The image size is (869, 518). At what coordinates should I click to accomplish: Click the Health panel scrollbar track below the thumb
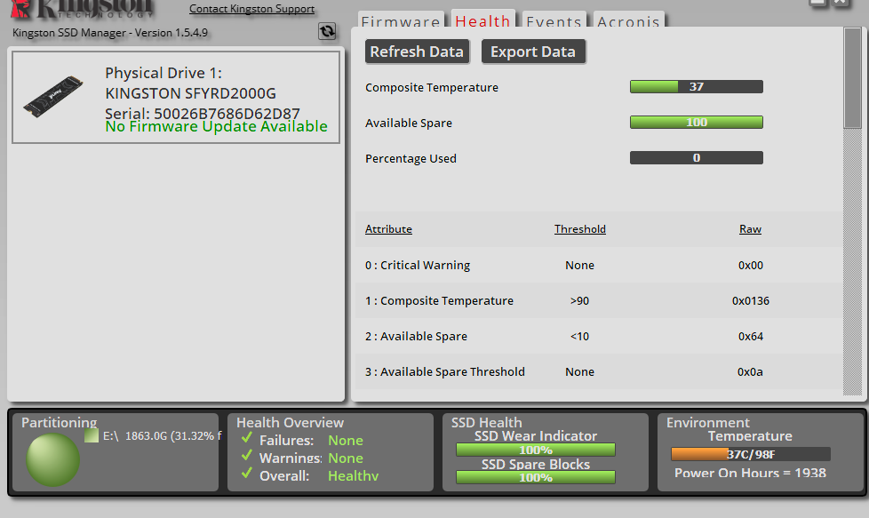[x=852, y=261]
